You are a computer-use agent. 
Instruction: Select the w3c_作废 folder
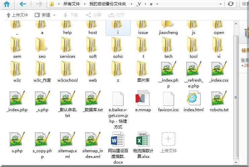coord(42,71)
